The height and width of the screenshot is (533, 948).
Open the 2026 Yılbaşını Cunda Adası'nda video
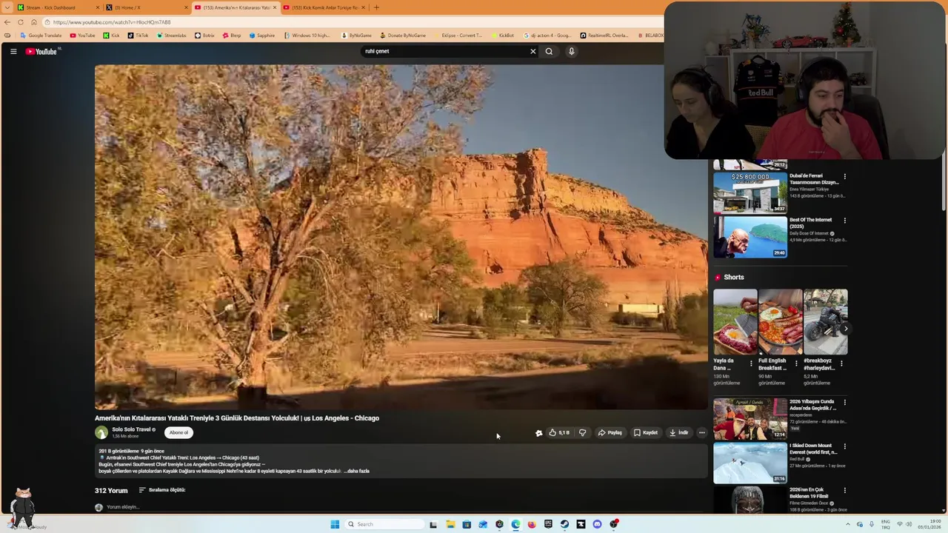click(750, 418)
